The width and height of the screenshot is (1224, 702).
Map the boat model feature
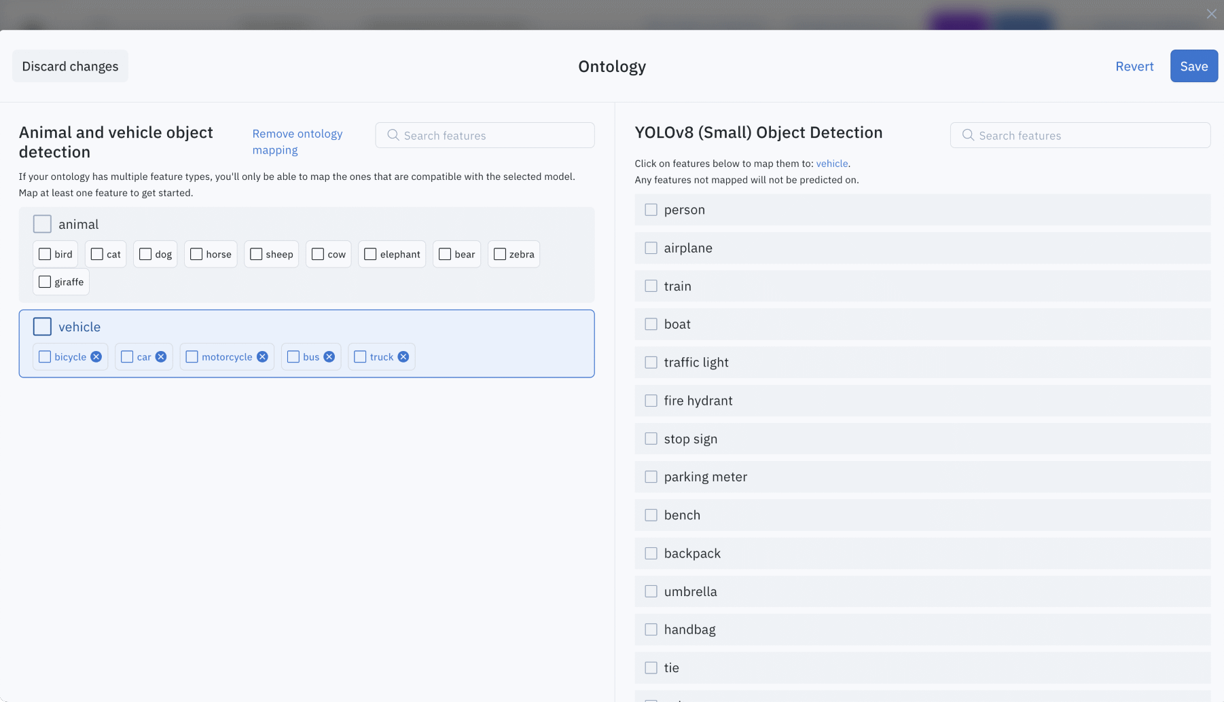coord(922,325)
